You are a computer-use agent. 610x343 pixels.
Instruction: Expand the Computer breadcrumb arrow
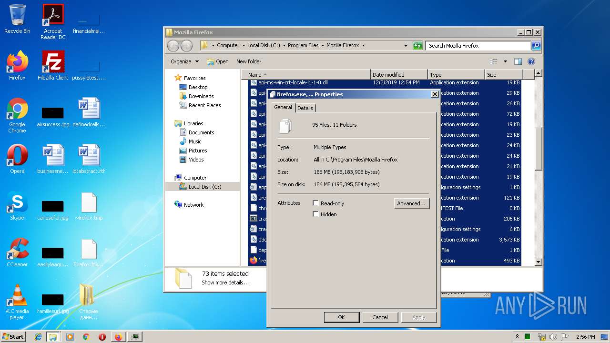(x=244, y=46)
